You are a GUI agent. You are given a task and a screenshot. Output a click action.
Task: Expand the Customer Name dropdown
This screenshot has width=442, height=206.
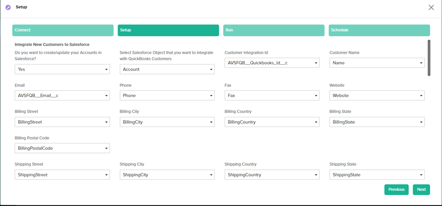(377, 63)
